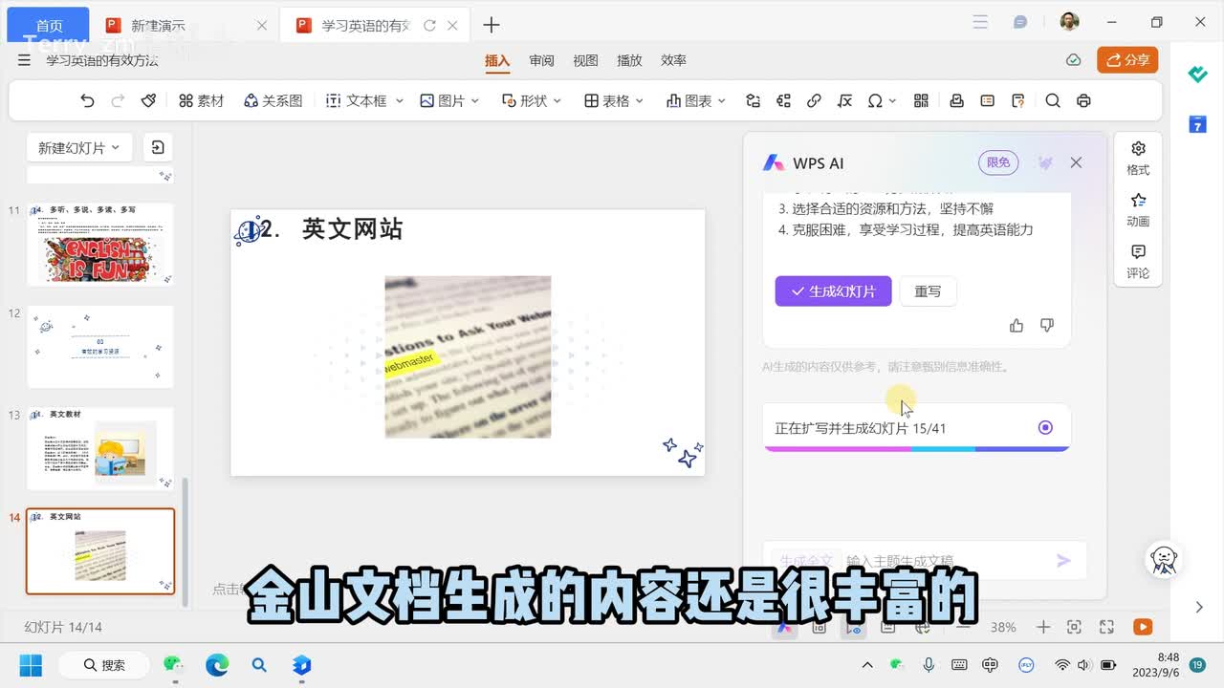The height and width of the screenshot is (688, 1224).
Task: Open the QR code insert tool
Action: click(921, 100)
